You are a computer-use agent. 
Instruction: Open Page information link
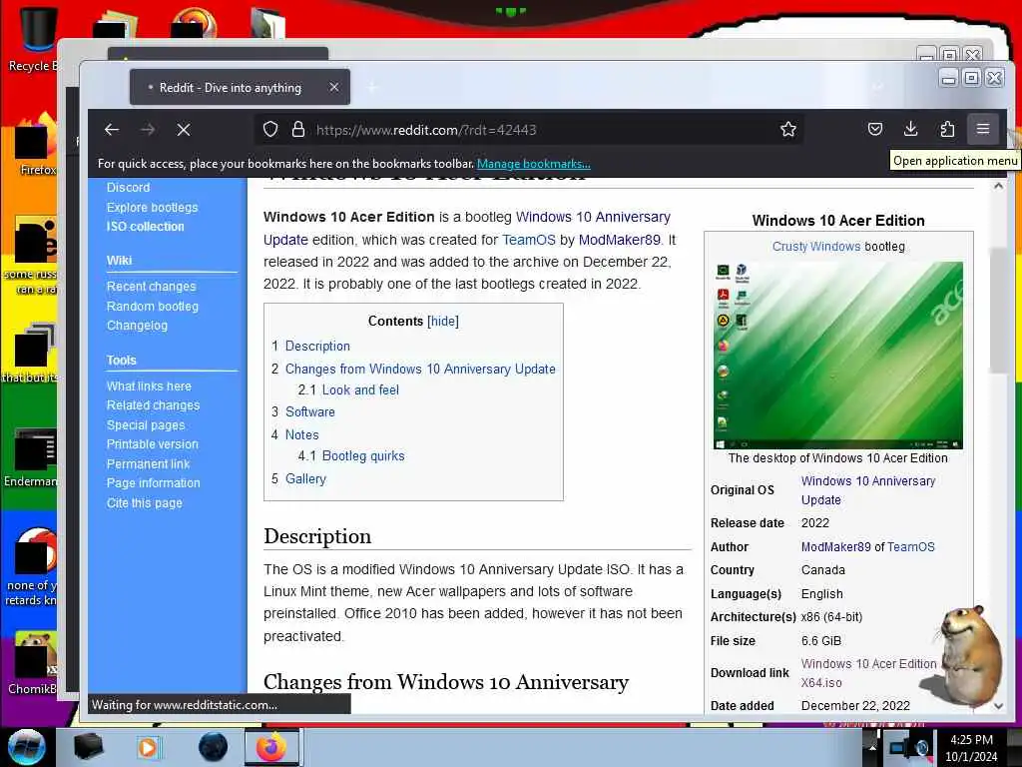tap(153, 482)
